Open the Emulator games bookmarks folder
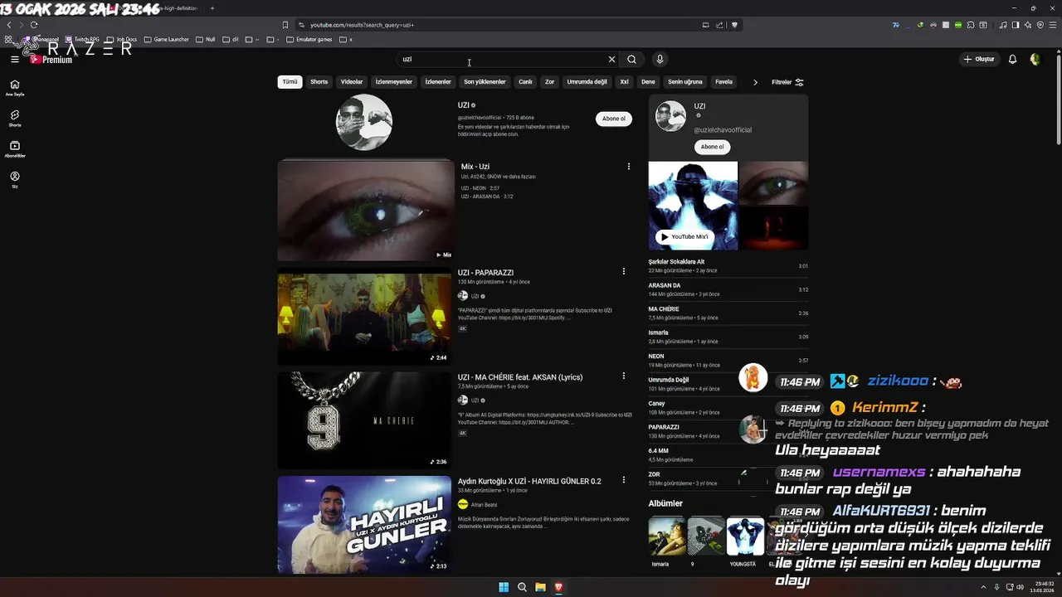The width and height of the screenshot is (1062, 597). pyautogui.click(x=309, y=39)
